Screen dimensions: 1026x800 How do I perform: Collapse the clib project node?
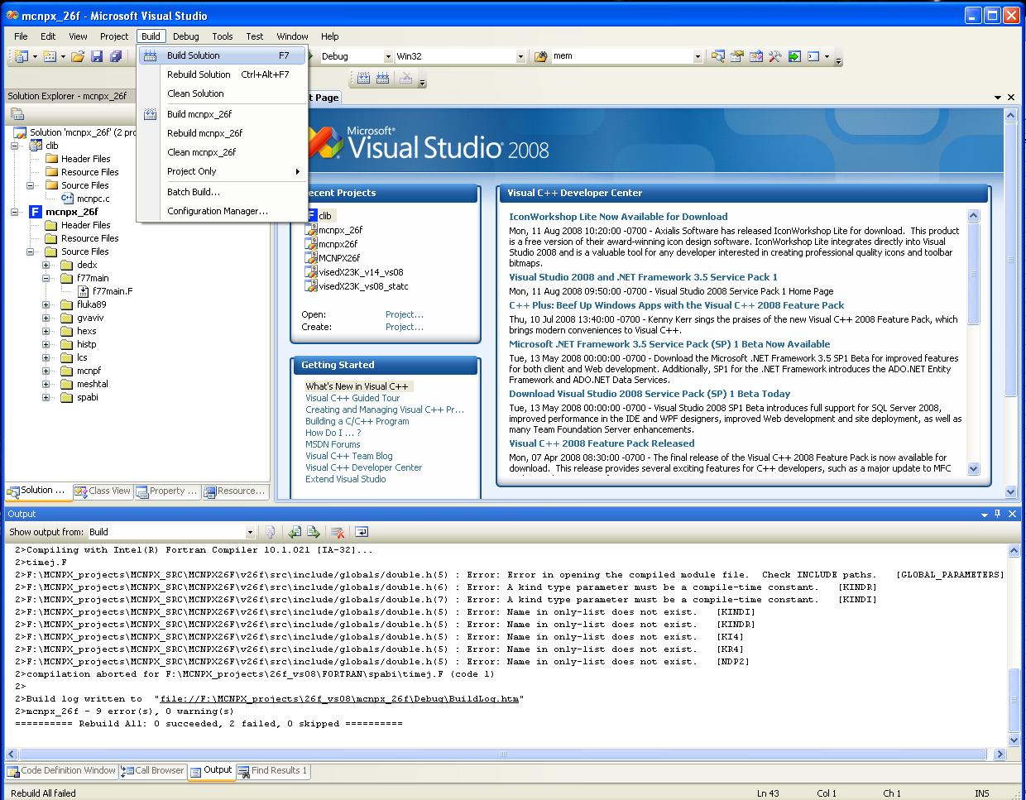click(15, 146)
